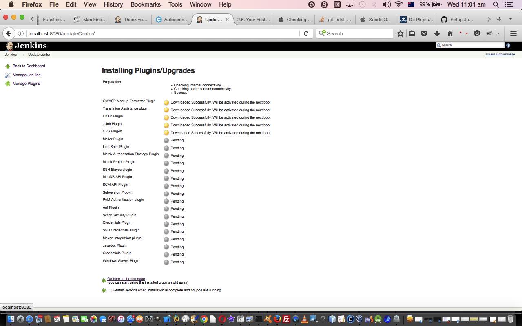This screenshot has height=326, width=522.
Task: Show site information icon in address bar
Action: pyautogui.click(x=21, y=33)
